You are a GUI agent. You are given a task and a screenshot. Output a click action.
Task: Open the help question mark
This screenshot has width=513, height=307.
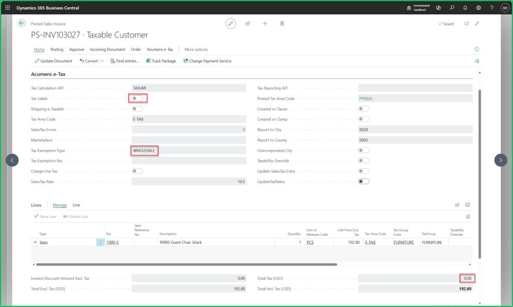click(491, 8)
